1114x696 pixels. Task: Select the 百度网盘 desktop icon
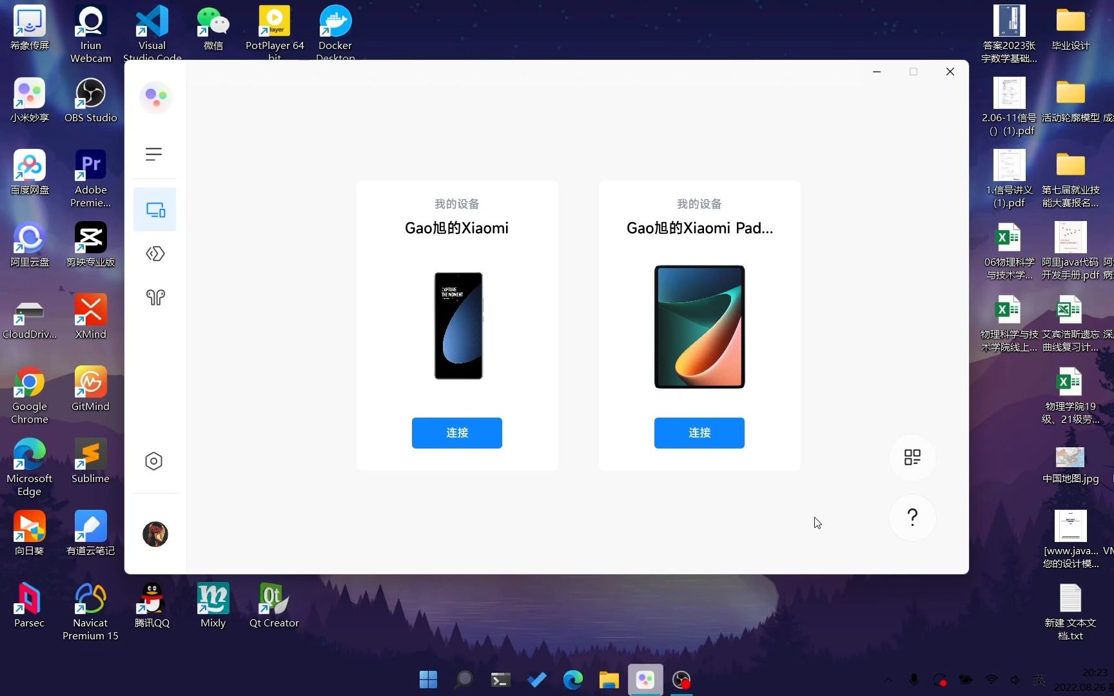click(x=29, y=173)
